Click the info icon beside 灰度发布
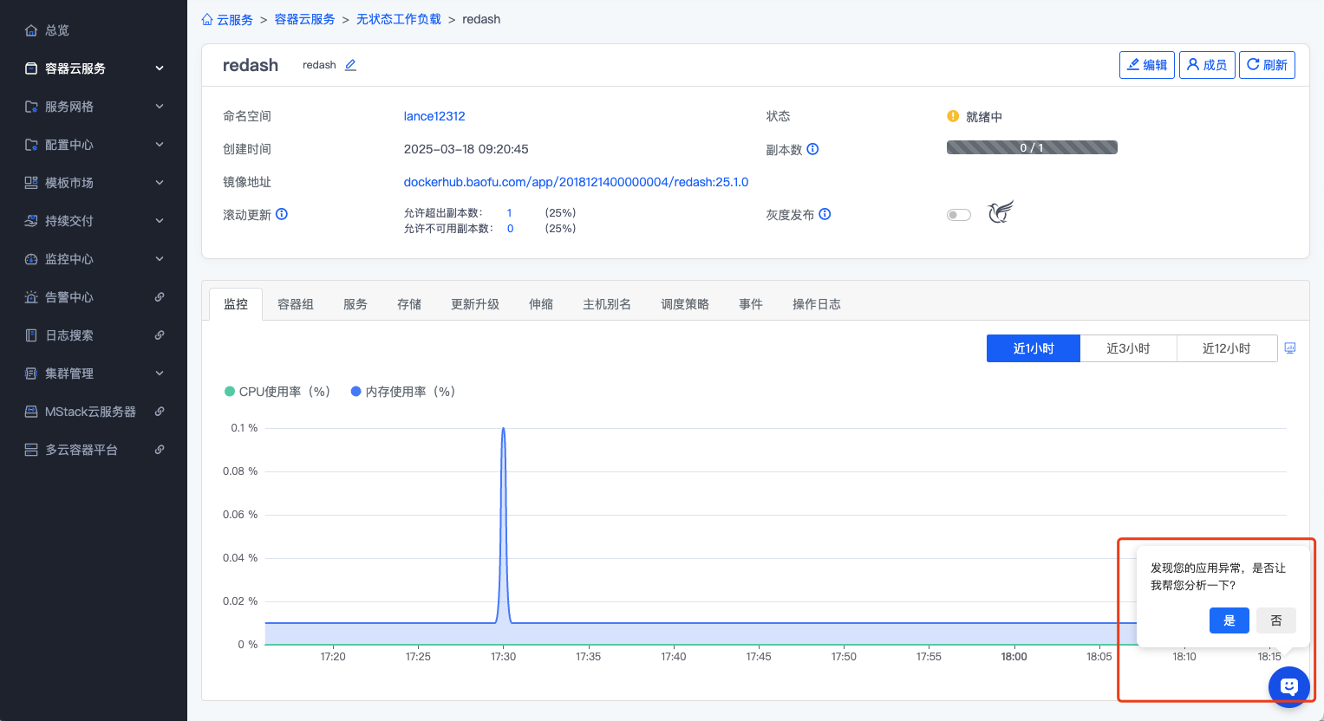The image size is (1324, 721). (825, 214)
